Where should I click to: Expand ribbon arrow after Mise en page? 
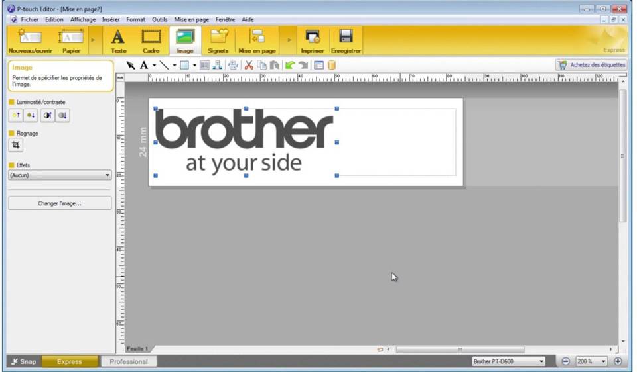(289, 40)
